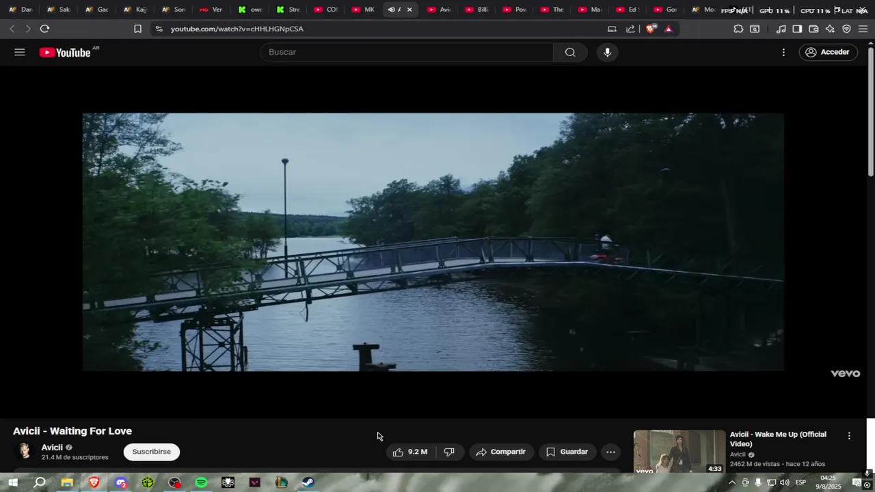Open Windows notification center icon

point(857,482)
